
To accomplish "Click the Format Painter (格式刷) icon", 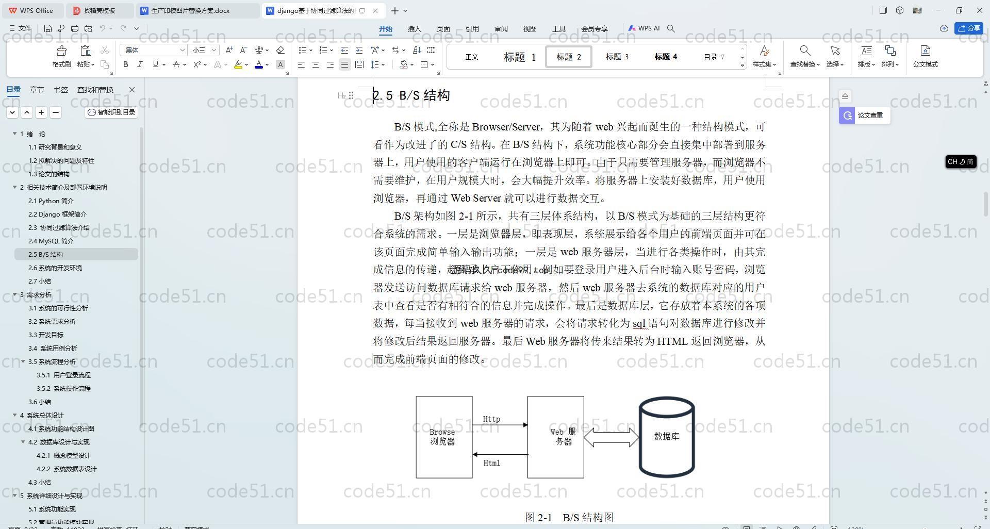I will 61,51.
